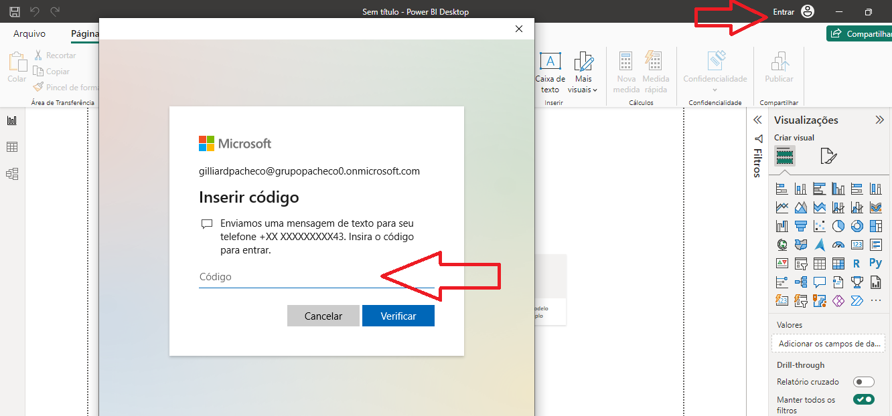Screen dimensions: 892x416
Task: Select the KPI visual
Action: (x=782, y=264)
